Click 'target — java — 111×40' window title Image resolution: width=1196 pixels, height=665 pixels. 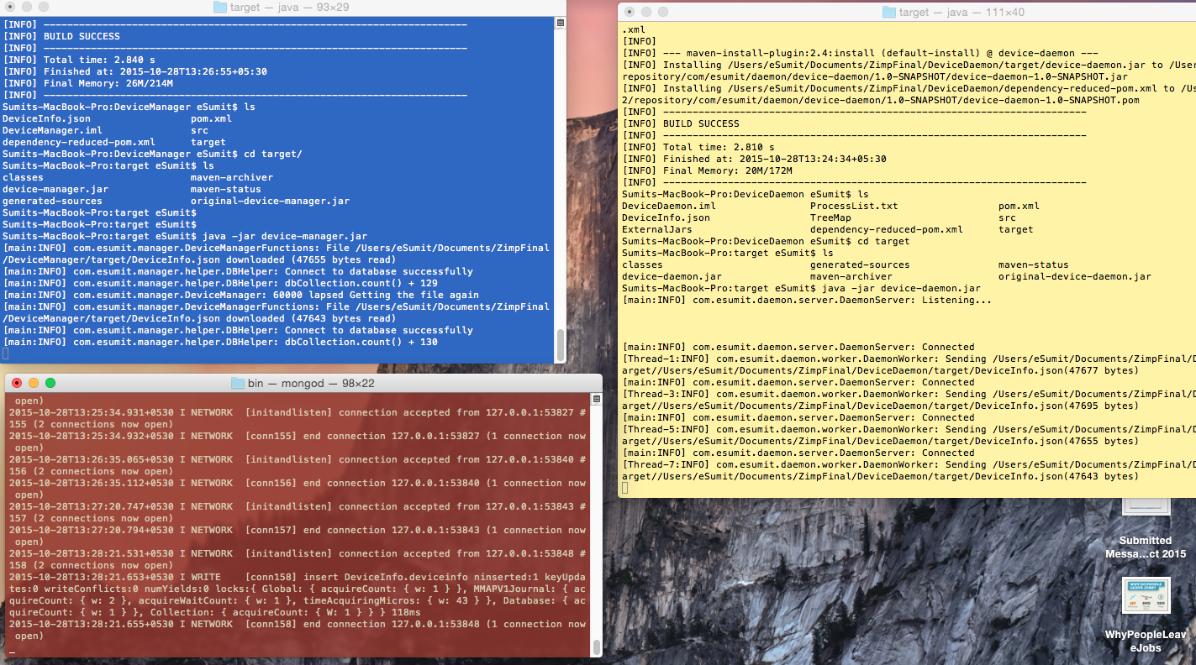[x=962, y=12]
